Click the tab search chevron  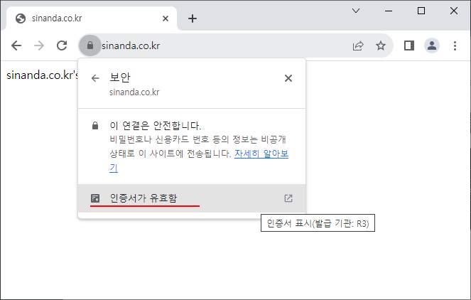coord(356,11)
